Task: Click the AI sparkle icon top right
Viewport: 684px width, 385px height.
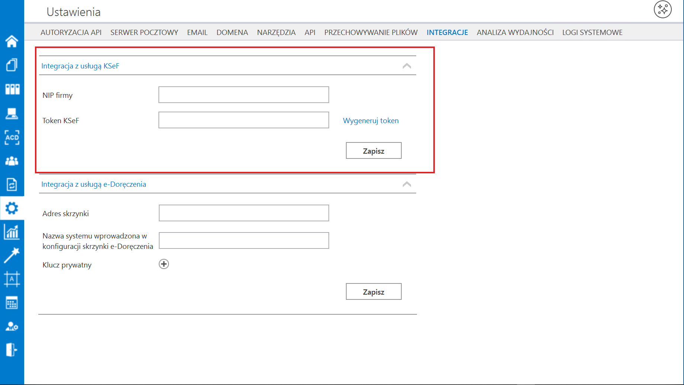Action: [x=662, y=10]
